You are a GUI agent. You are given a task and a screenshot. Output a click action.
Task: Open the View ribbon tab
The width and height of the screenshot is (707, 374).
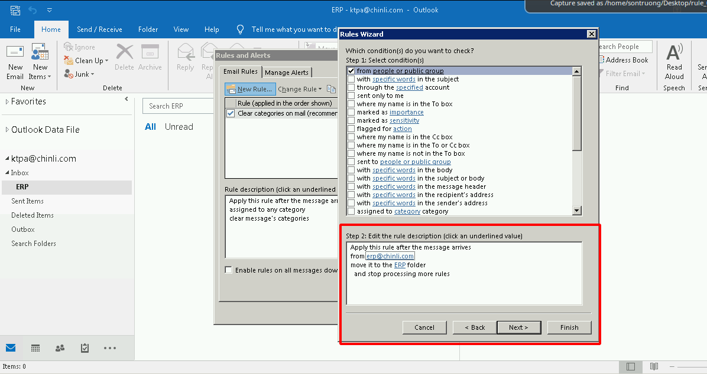pyautogui.click(x=181, y=29)
